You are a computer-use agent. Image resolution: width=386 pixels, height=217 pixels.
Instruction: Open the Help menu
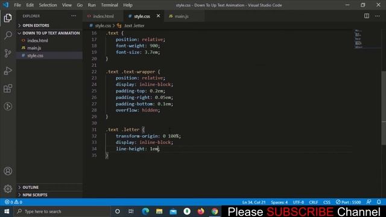pos(128,5)
